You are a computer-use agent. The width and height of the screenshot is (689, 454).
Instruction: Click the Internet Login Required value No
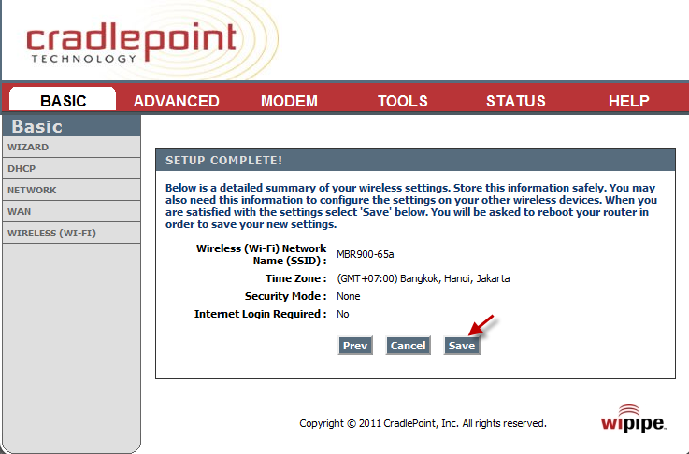342,314
